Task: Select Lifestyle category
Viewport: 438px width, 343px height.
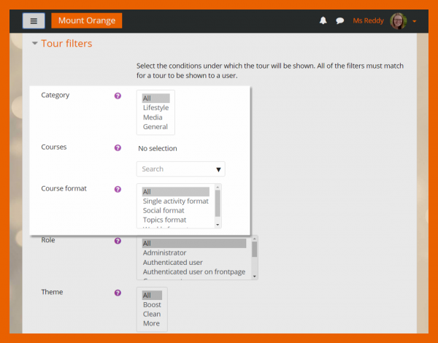Action: click(x=155, y=108)
